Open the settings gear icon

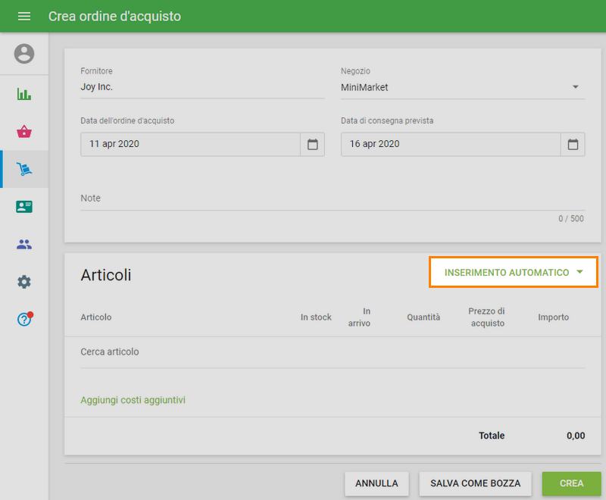(x=24, y=282)
